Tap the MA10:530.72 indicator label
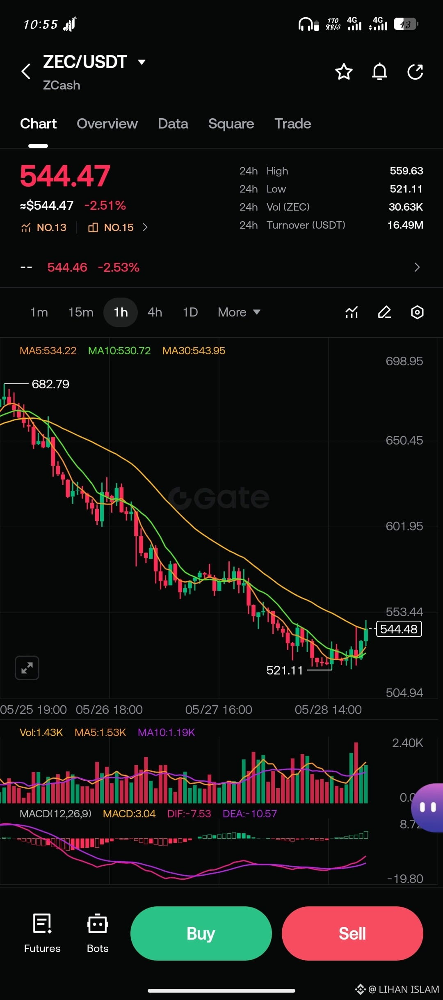443x1000 pixels. 119,351
